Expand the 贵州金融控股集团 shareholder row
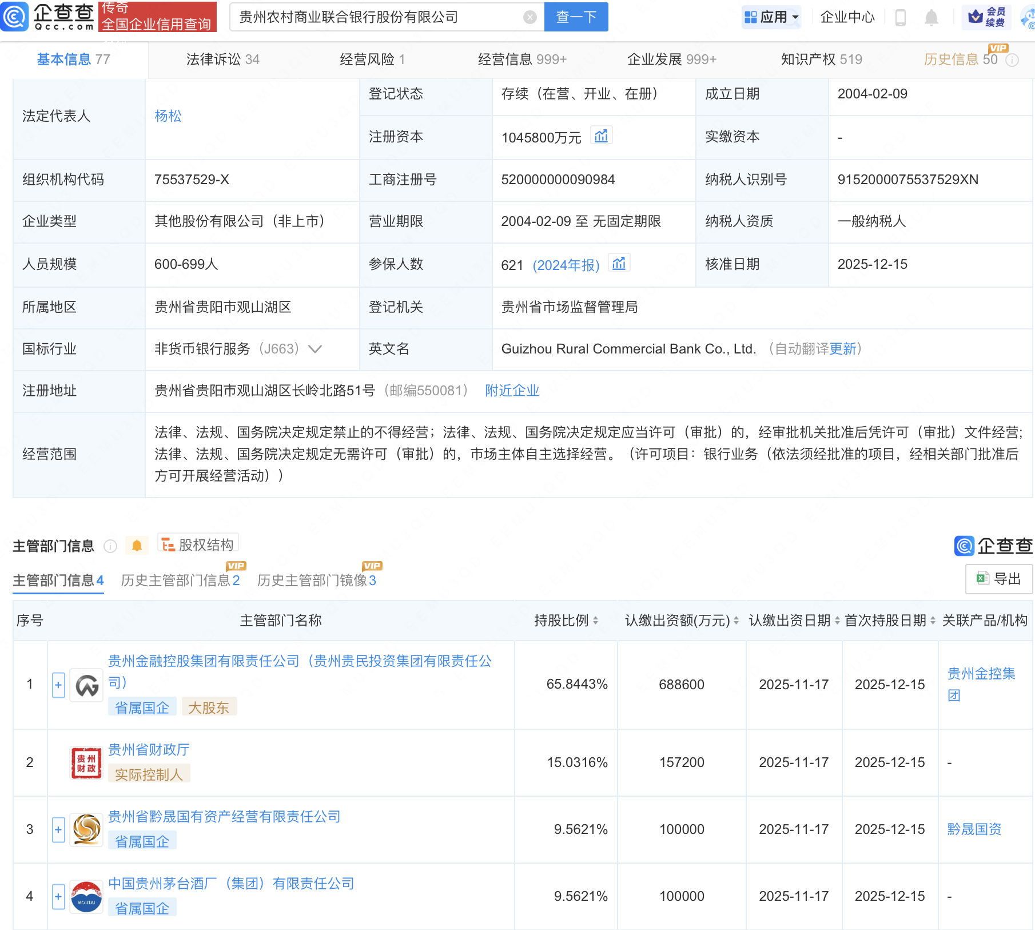This screenshot has height=930, width=1035. (x=58, y=685)
